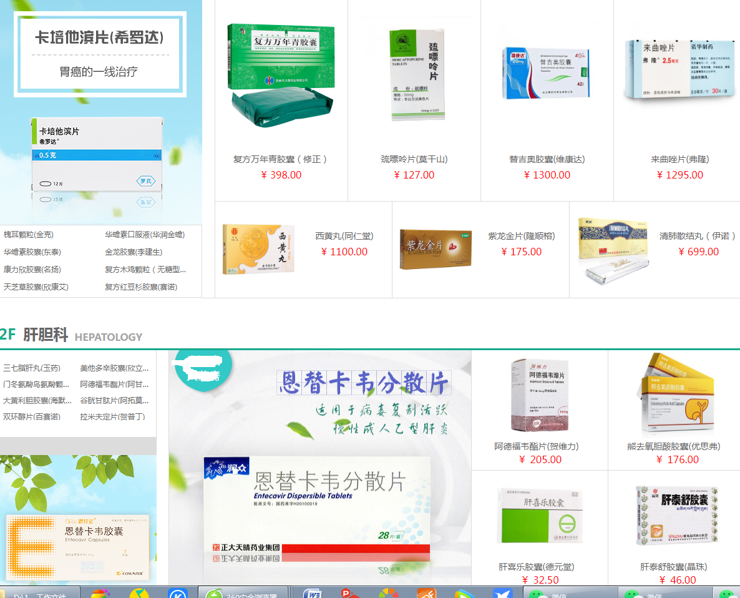Click the 肝喜乐胶囊 (德元堂) product name
The image size is (740, 598).
click(537, 567)
